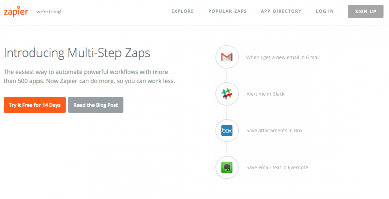Open the Explore menu item
The width and height of the screenshot is (389, 199).
tap(182, 11)
